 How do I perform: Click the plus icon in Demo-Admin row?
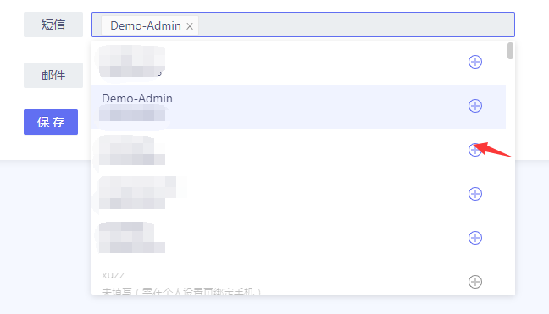[x=475, y=106]
